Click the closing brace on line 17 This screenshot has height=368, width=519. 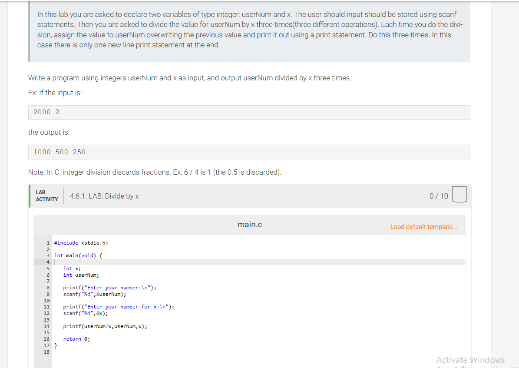tap(56, 345)
